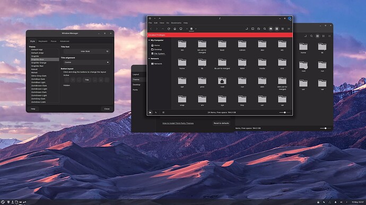The image size is (366, 205).
Task: Open the Title alignment 'Centre' dropdown
Action: pos(86,62)
